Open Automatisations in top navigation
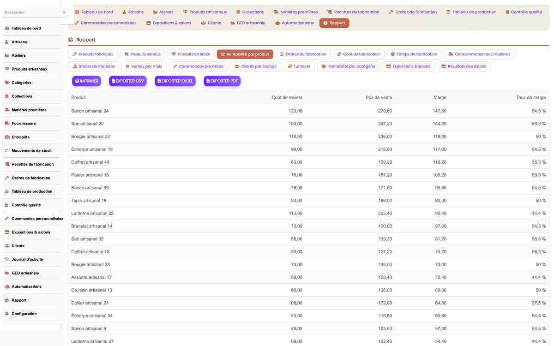 pyautogui.click(x=294, y=23)
